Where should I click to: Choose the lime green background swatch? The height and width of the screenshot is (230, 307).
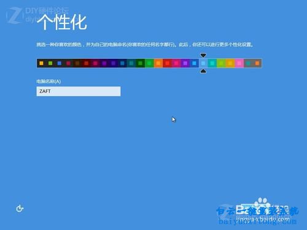pos(221,63)
